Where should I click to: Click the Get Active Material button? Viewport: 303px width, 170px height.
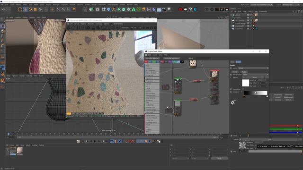click(x=152, y=58)
